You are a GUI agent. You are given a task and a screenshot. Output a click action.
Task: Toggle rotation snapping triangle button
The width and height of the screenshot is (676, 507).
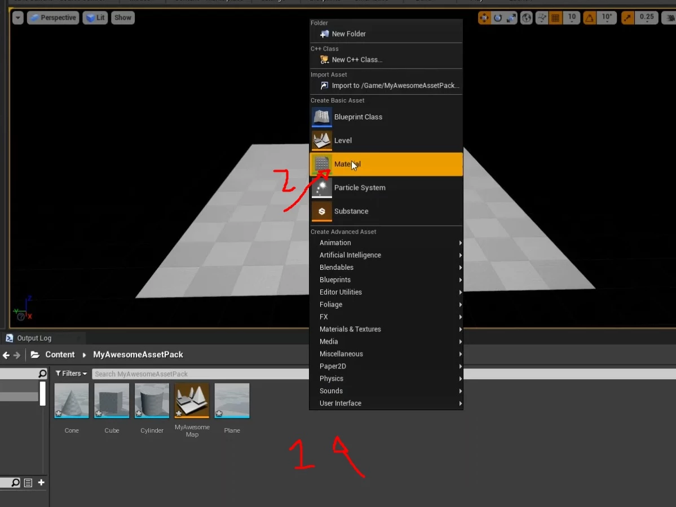[x=589, y=17]
